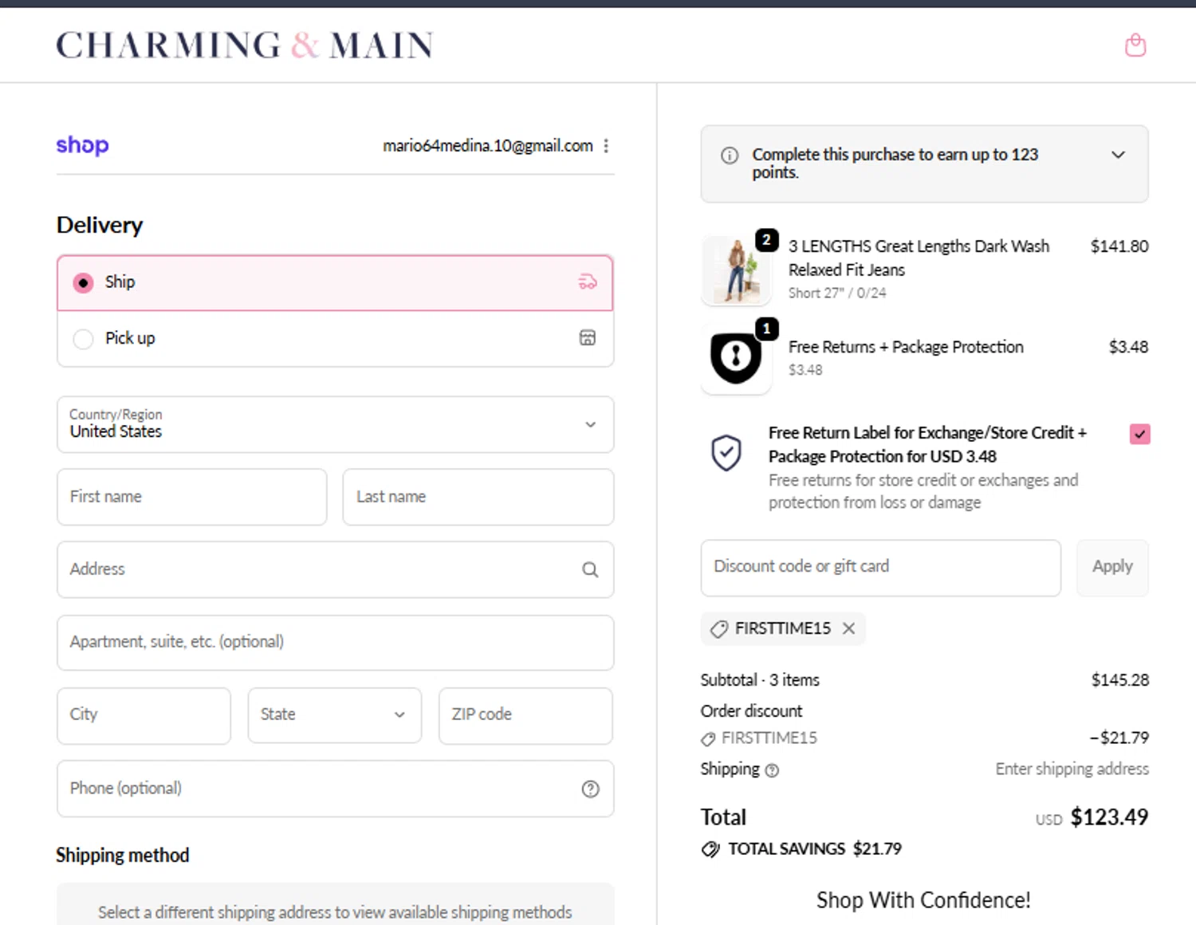Click the delivery truck icon in Ship row
Viewport: 1196px width, 925px height.
(x=588, y=281)
